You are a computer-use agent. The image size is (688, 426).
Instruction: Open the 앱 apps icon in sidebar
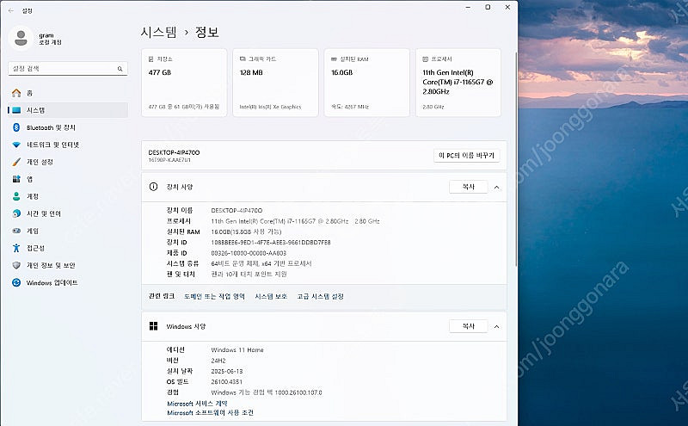[x=16, y=179]
